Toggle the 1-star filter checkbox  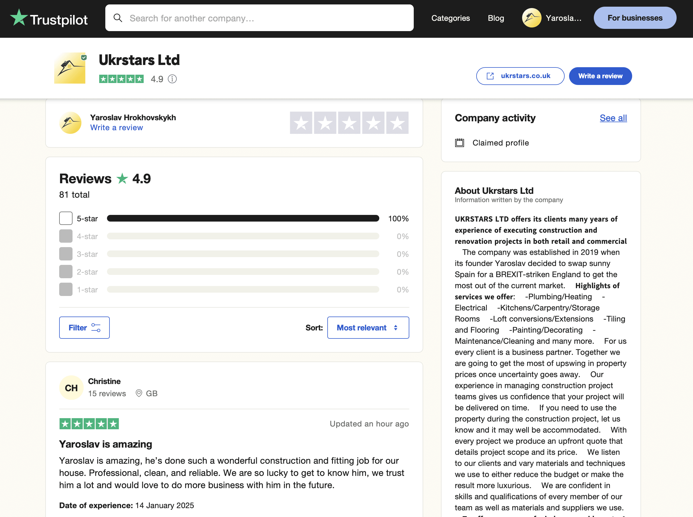(66, 290)
